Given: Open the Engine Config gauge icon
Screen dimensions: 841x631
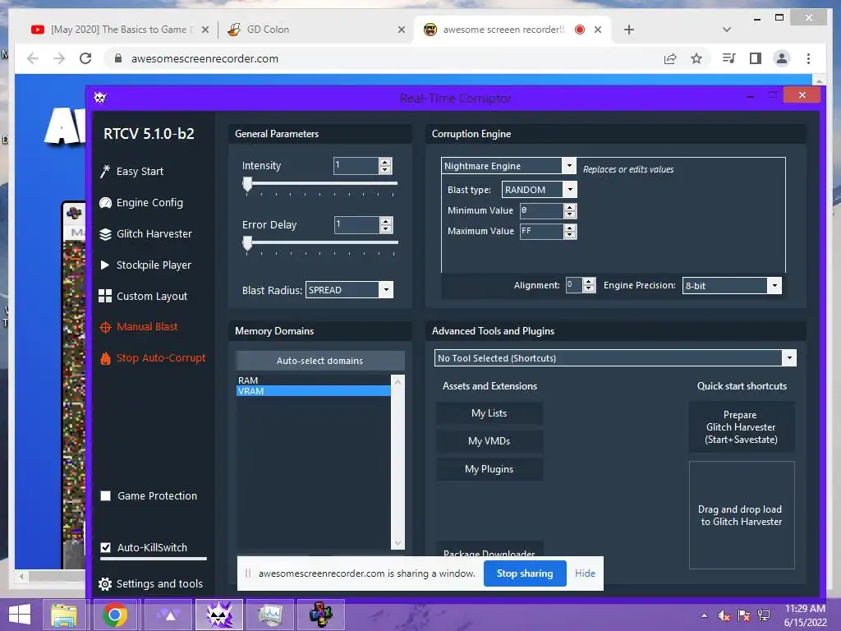Looking at the screenshot, I should coord(105,203).
